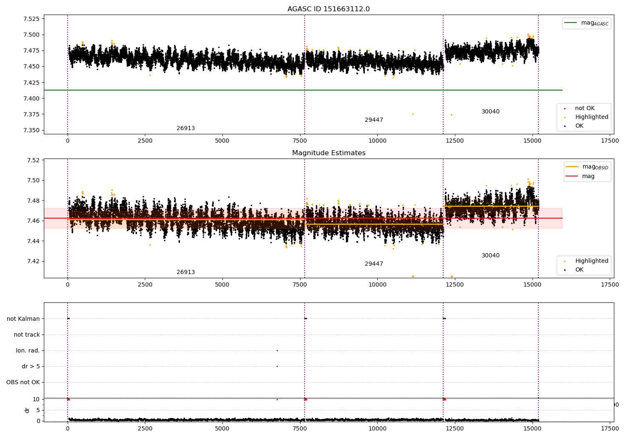Click the 'not track' axis label
This screenshot has width=626, height=438.
(x=27, y=335)
